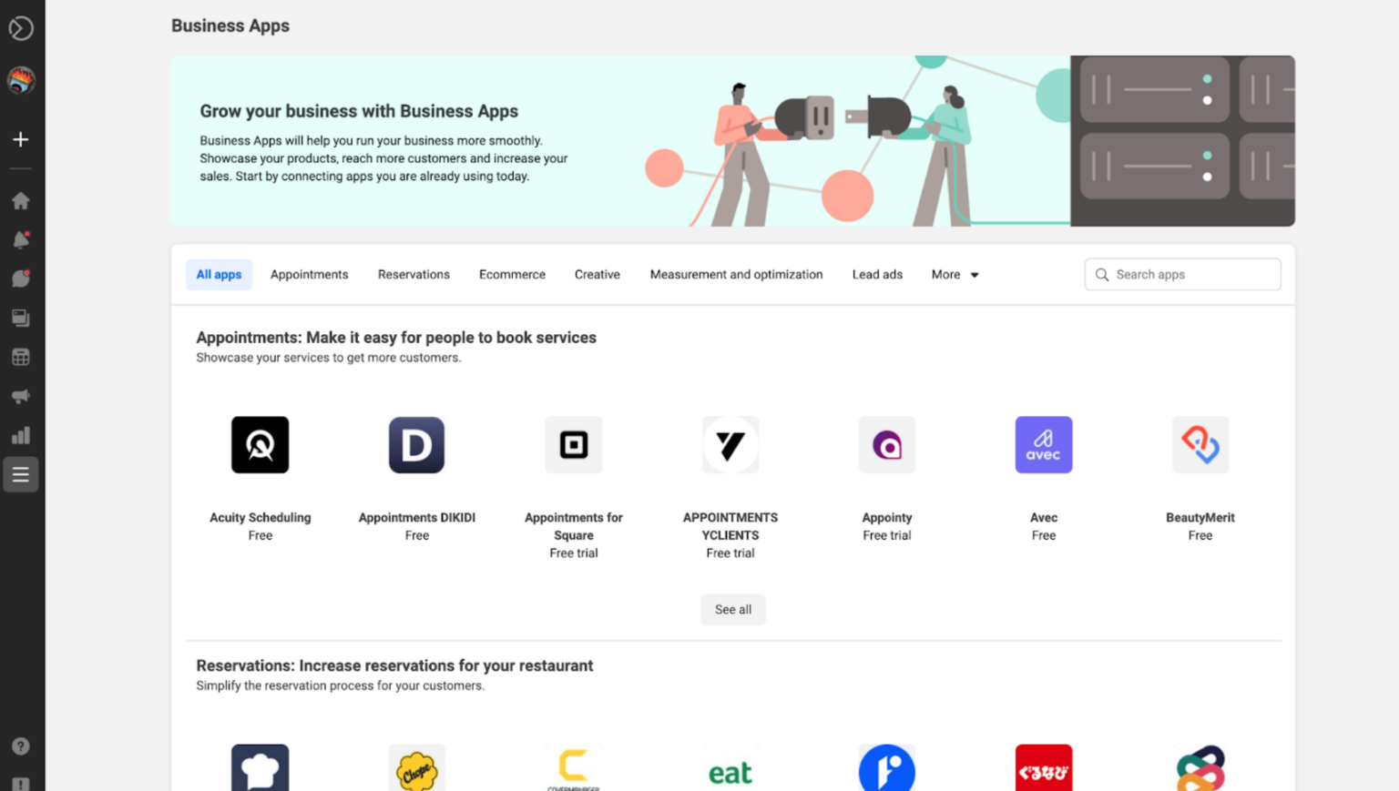Image resolution: width=1399 pixels, height=791 pixels.
Task: Select the Appointments DIKIDI app icon
Action: [x=416, y=445]
